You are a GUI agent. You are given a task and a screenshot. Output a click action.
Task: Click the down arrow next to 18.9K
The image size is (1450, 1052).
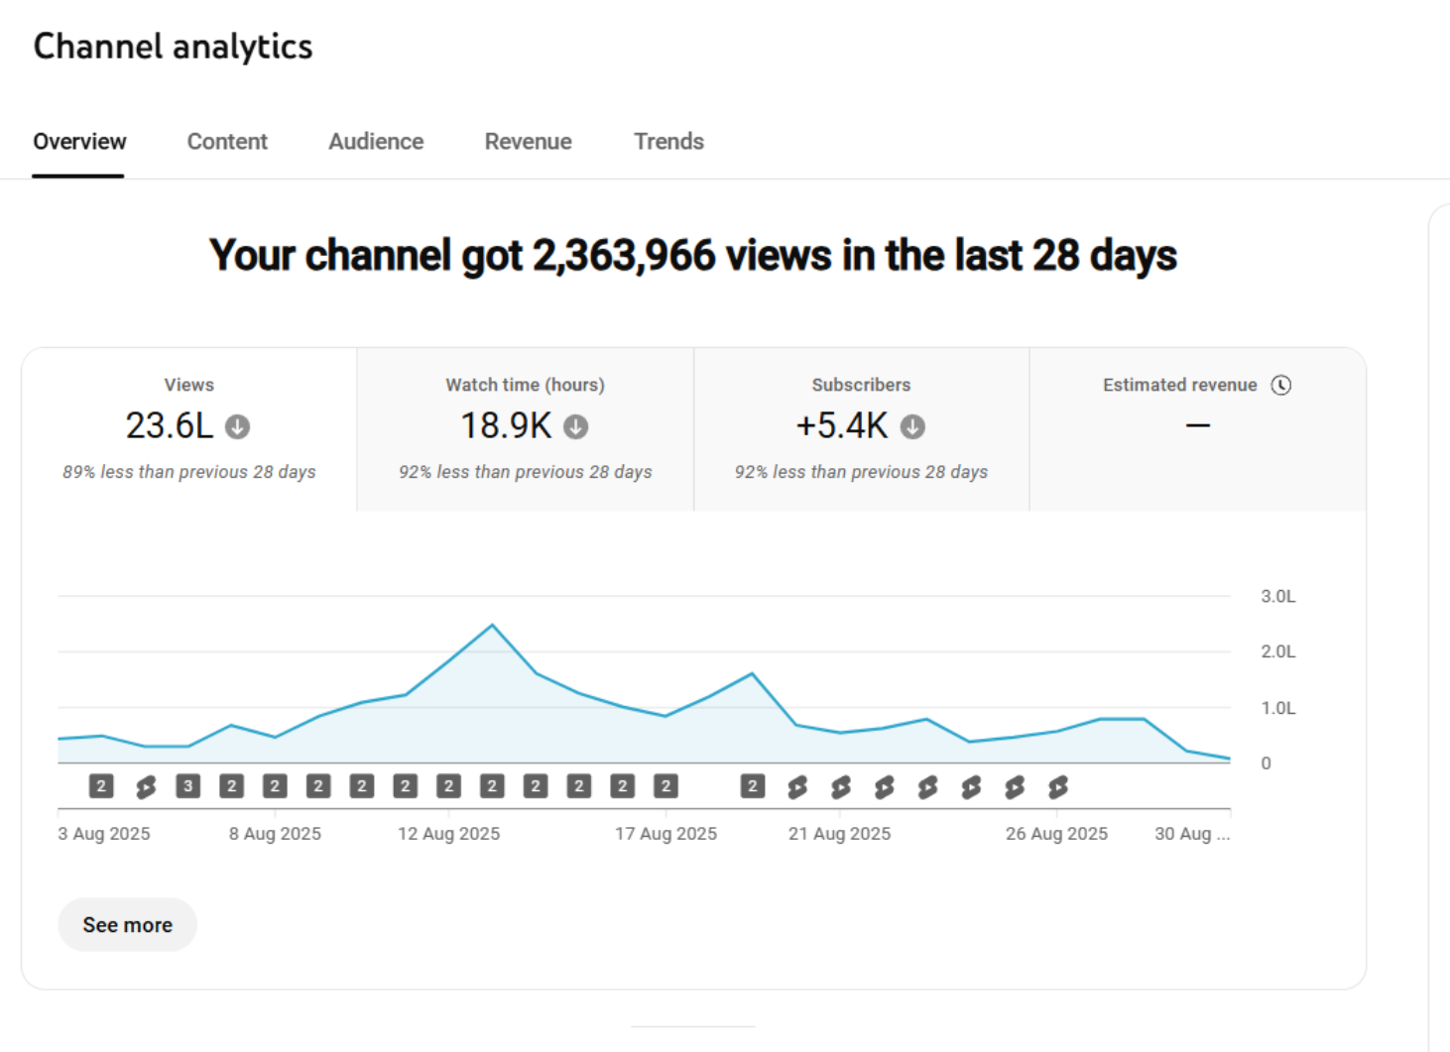[575, 426]
